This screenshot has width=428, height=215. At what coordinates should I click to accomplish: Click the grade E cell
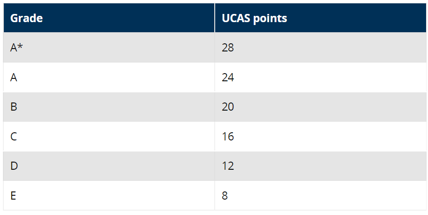point(13,196)
